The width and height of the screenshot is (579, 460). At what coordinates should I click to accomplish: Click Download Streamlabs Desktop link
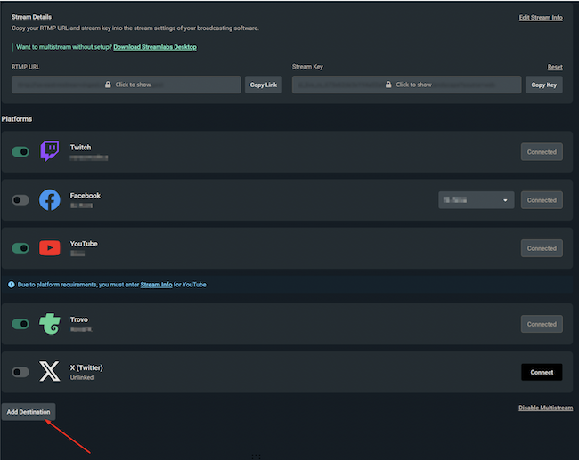coord(155,47)
